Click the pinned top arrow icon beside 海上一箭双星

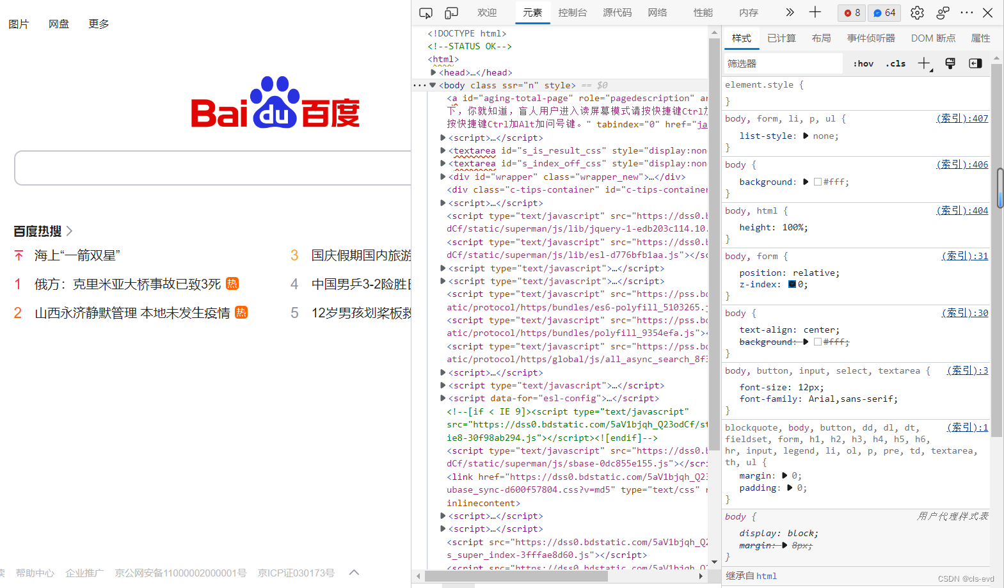coord(19,255)
